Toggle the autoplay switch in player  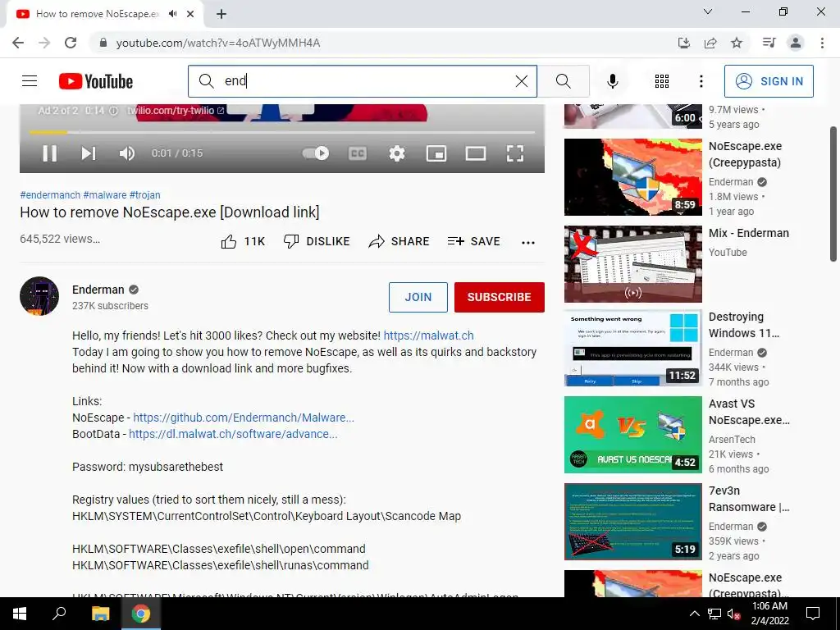(x=316, y=153)
